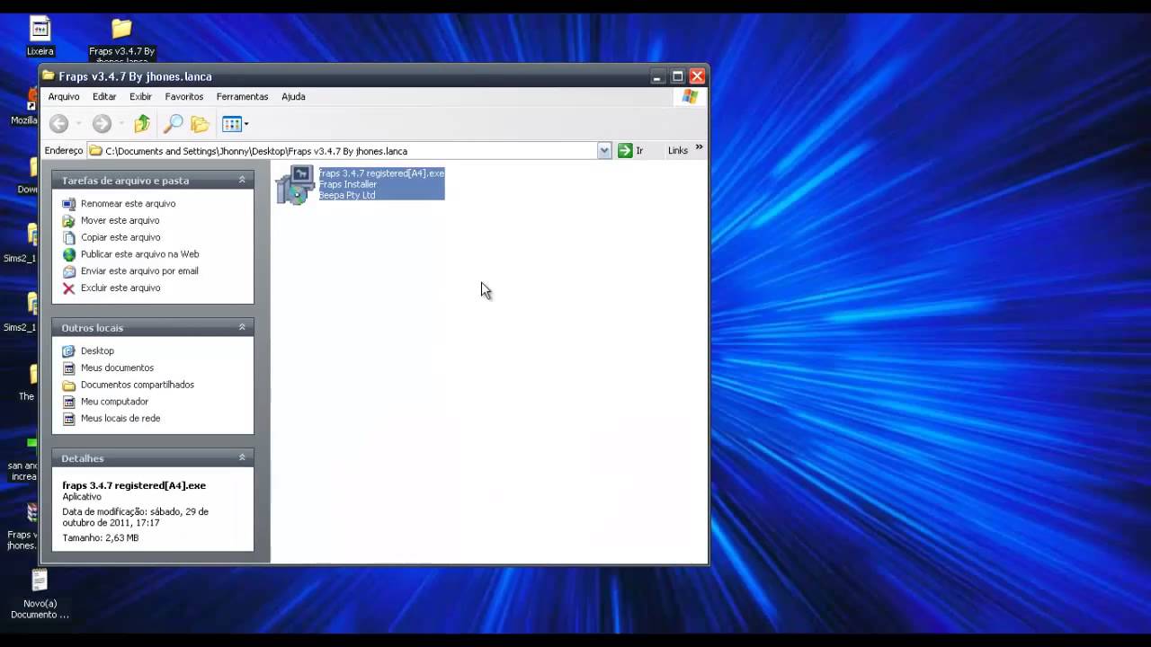
Task: Go up one folder level
Action: pyautogui.click(x=142, y=124)
